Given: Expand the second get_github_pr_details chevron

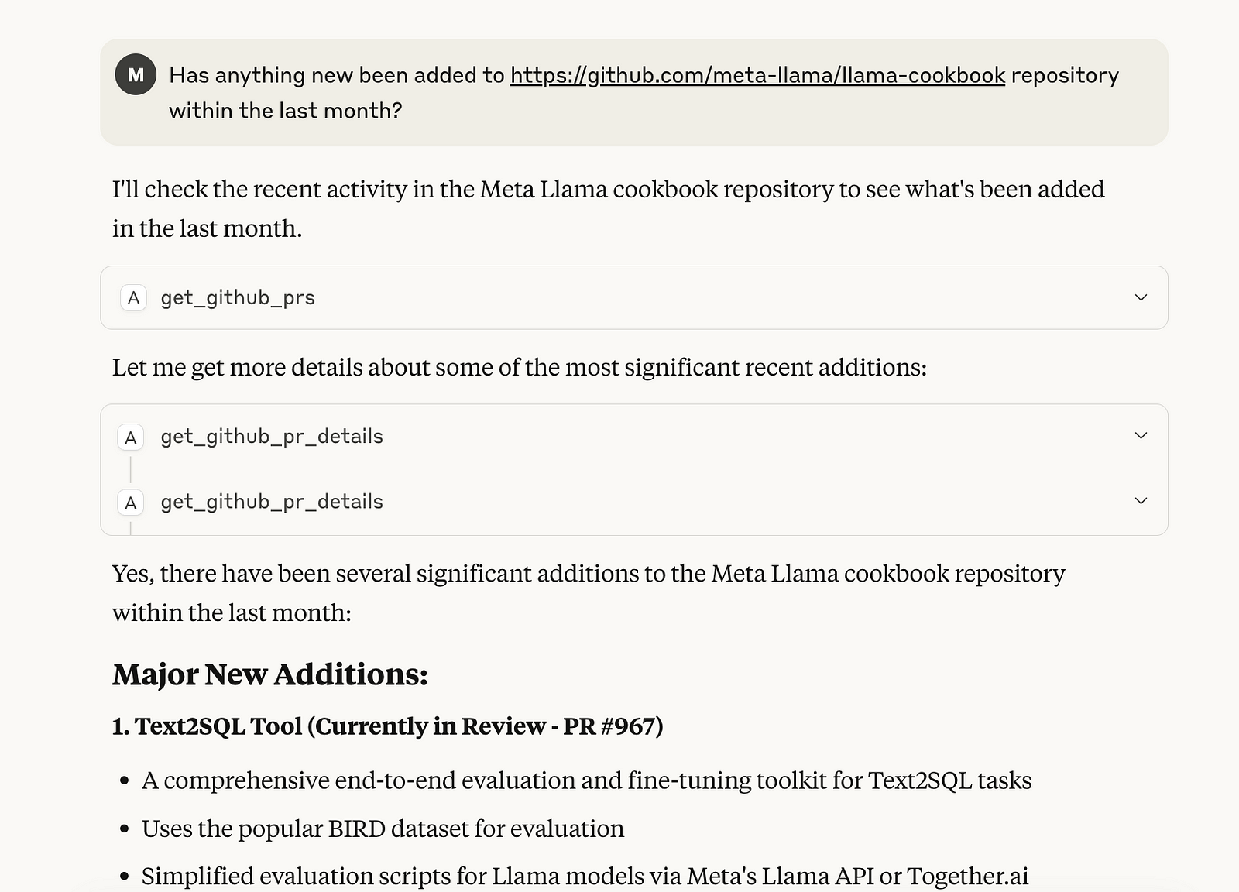Looking at the screenshot, I should (1140, 500).
